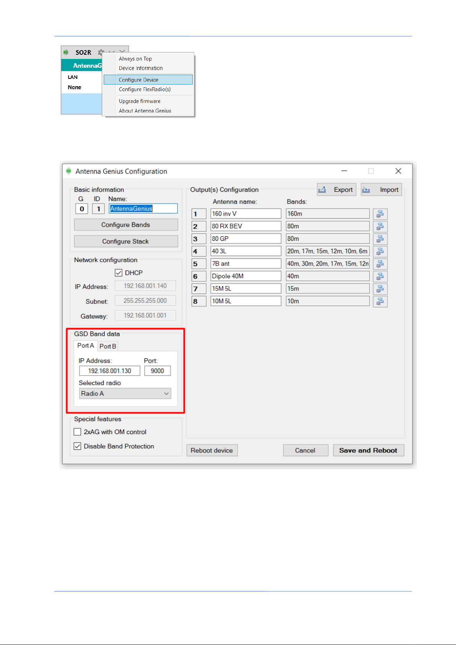Screen dimensions: 456x645
Task: Click GSD IP Address field 192.168.001.130
Action: pyautogui.click(x=109, y=371)
